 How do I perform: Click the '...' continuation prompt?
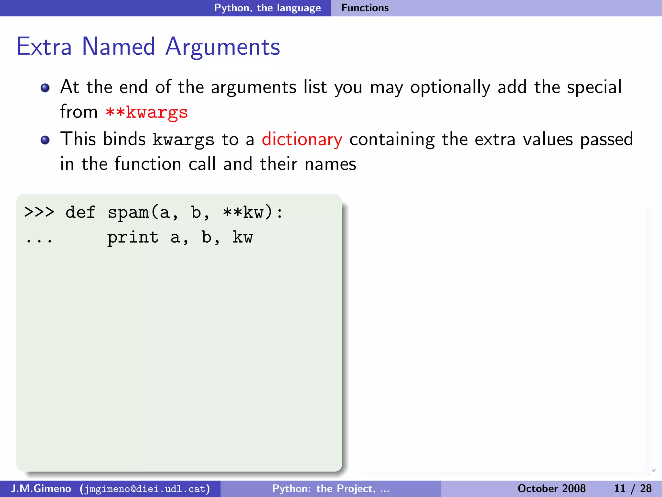[x=39, y=241]
